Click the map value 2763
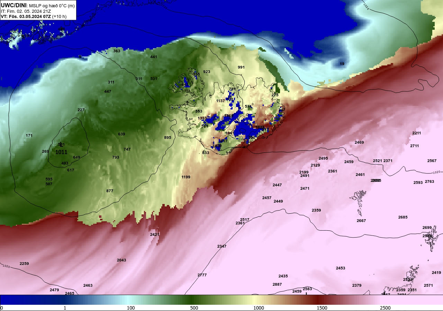The height and width of the screenshot is (311, 443). click(430, 181)
